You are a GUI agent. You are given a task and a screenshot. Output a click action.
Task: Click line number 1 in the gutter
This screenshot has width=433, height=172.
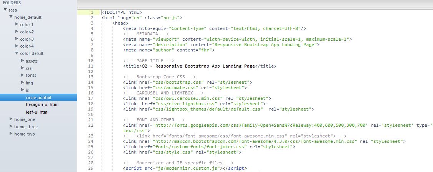(x=92, y=12)
